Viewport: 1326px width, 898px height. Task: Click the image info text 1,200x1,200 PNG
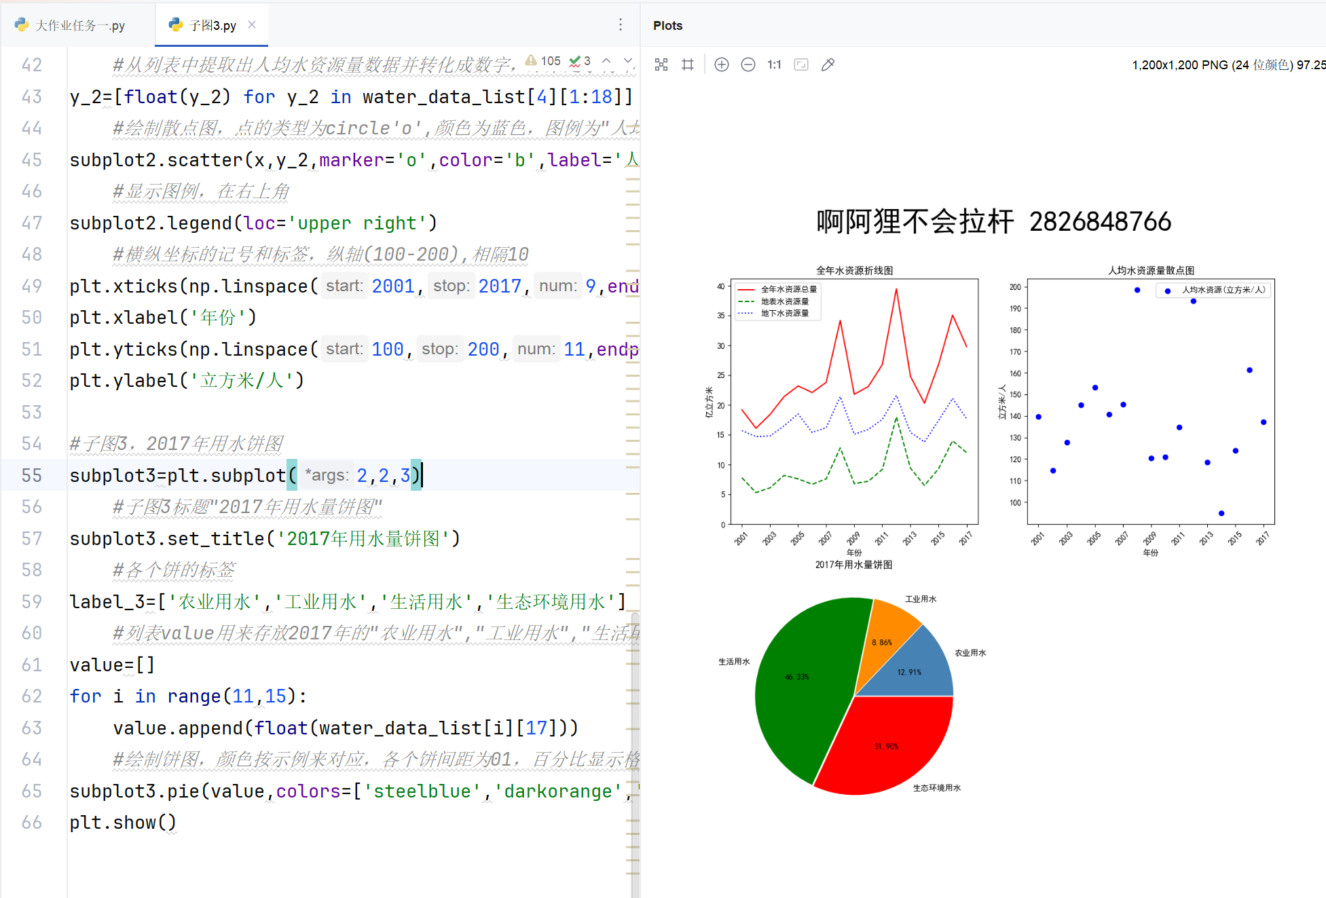pyautogui.click(x=1228, y=64)
